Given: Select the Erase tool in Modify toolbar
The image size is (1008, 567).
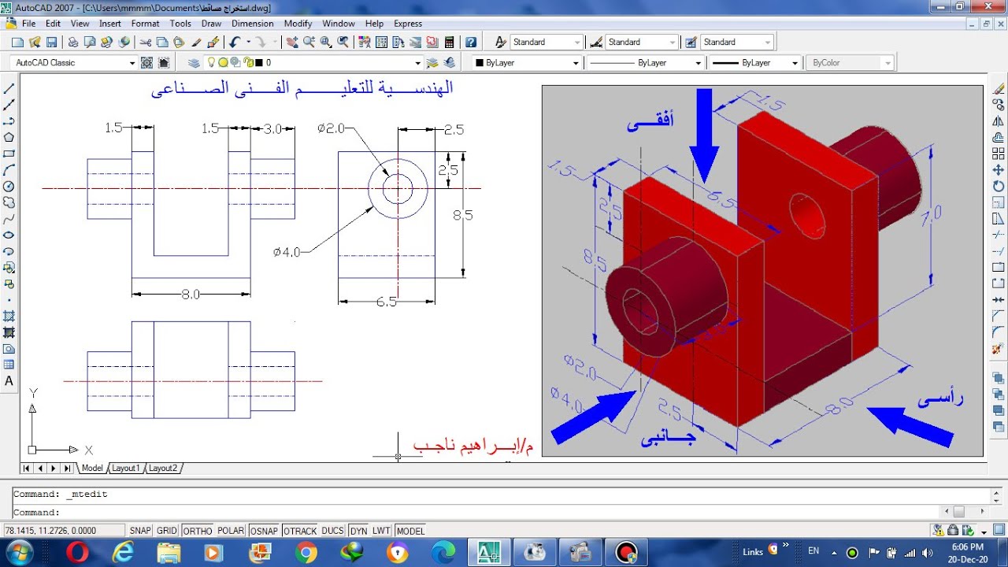Looking at the screenshot, I should pos(999,88).
